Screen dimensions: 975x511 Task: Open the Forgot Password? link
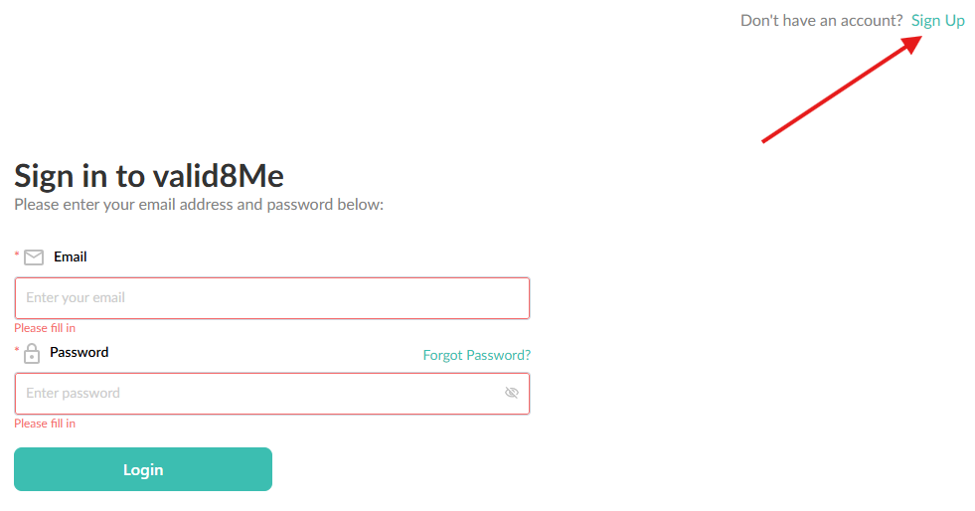pos(477,355)
